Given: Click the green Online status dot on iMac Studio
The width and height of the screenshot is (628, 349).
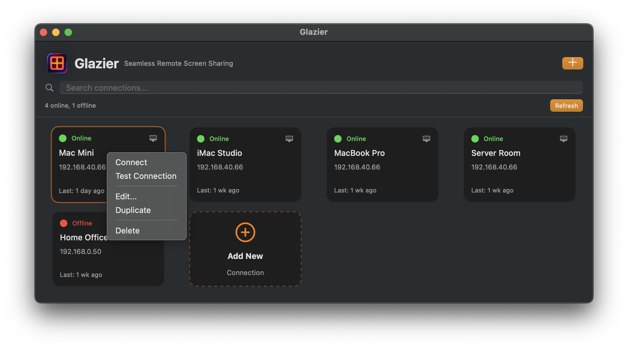Looking at the screenshot, I should click(201, 139).
